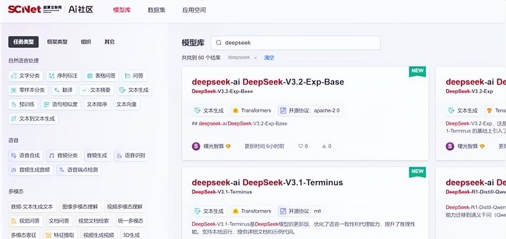Remove the deepseek search tag with X
This screenshot has height=239, width=506.
[256, 58]
